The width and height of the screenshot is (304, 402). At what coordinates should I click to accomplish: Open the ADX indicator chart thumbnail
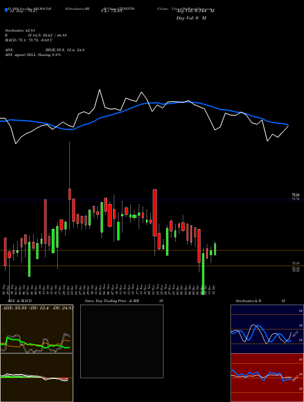point(36,329)
